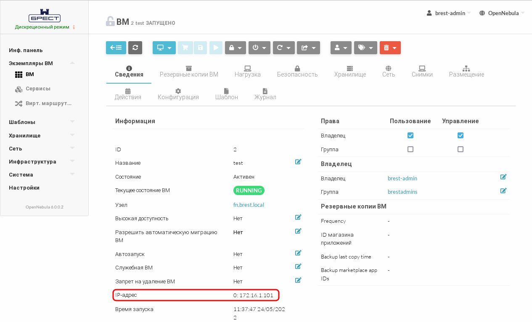
Task: Click the refresh icon in toolbar
Action: pyautogui.click(x=135, y=48)
